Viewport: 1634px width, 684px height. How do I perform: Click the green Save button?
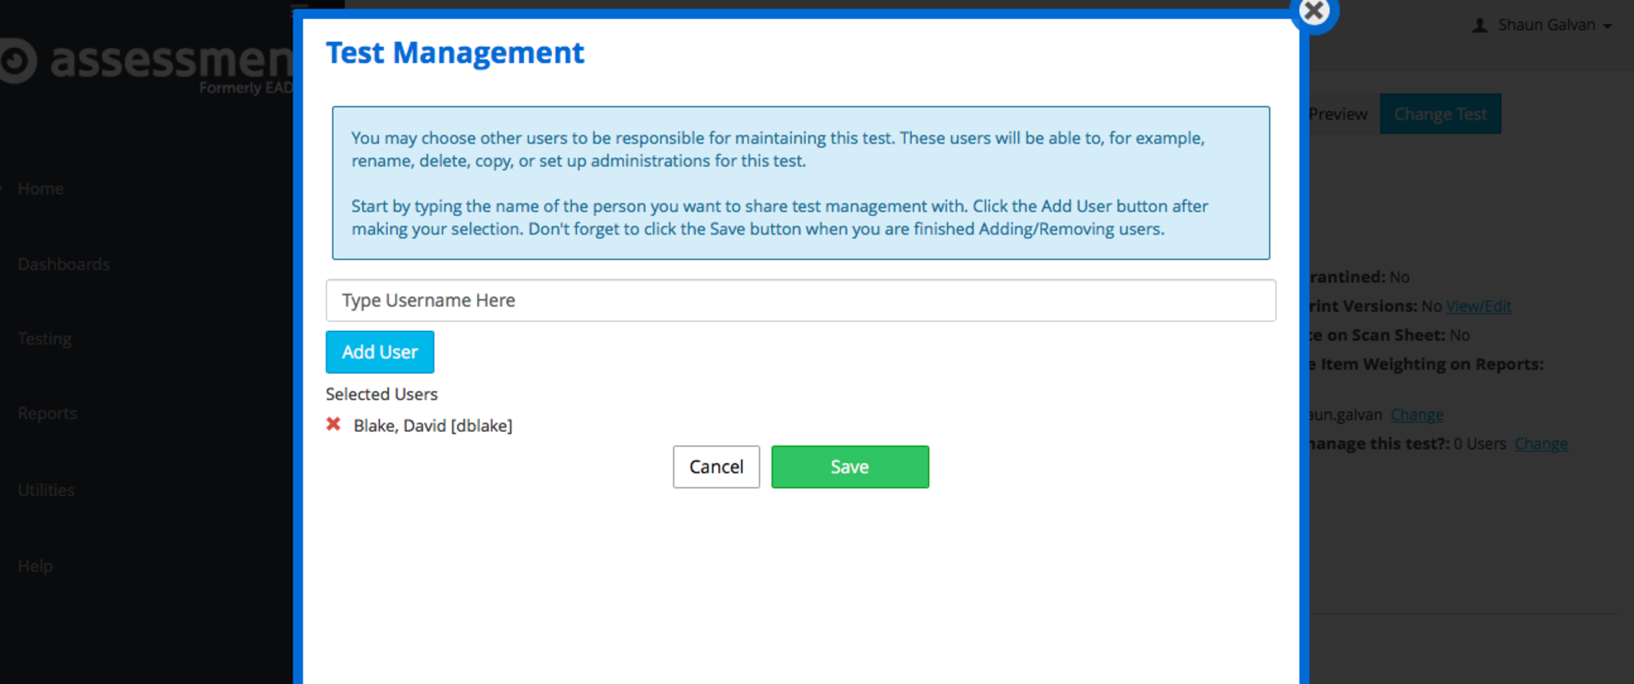tap(850, 467)
